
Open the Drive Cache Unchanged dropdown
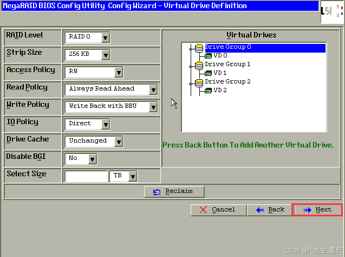coord(94,142)
